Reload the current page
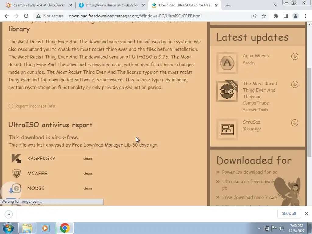The width and height of the screenshot is (312, 234). (x=26, y=16)
